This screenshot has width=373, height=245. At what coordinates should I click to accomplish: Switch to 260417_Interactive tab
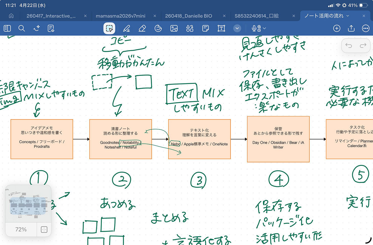(51, 16)
